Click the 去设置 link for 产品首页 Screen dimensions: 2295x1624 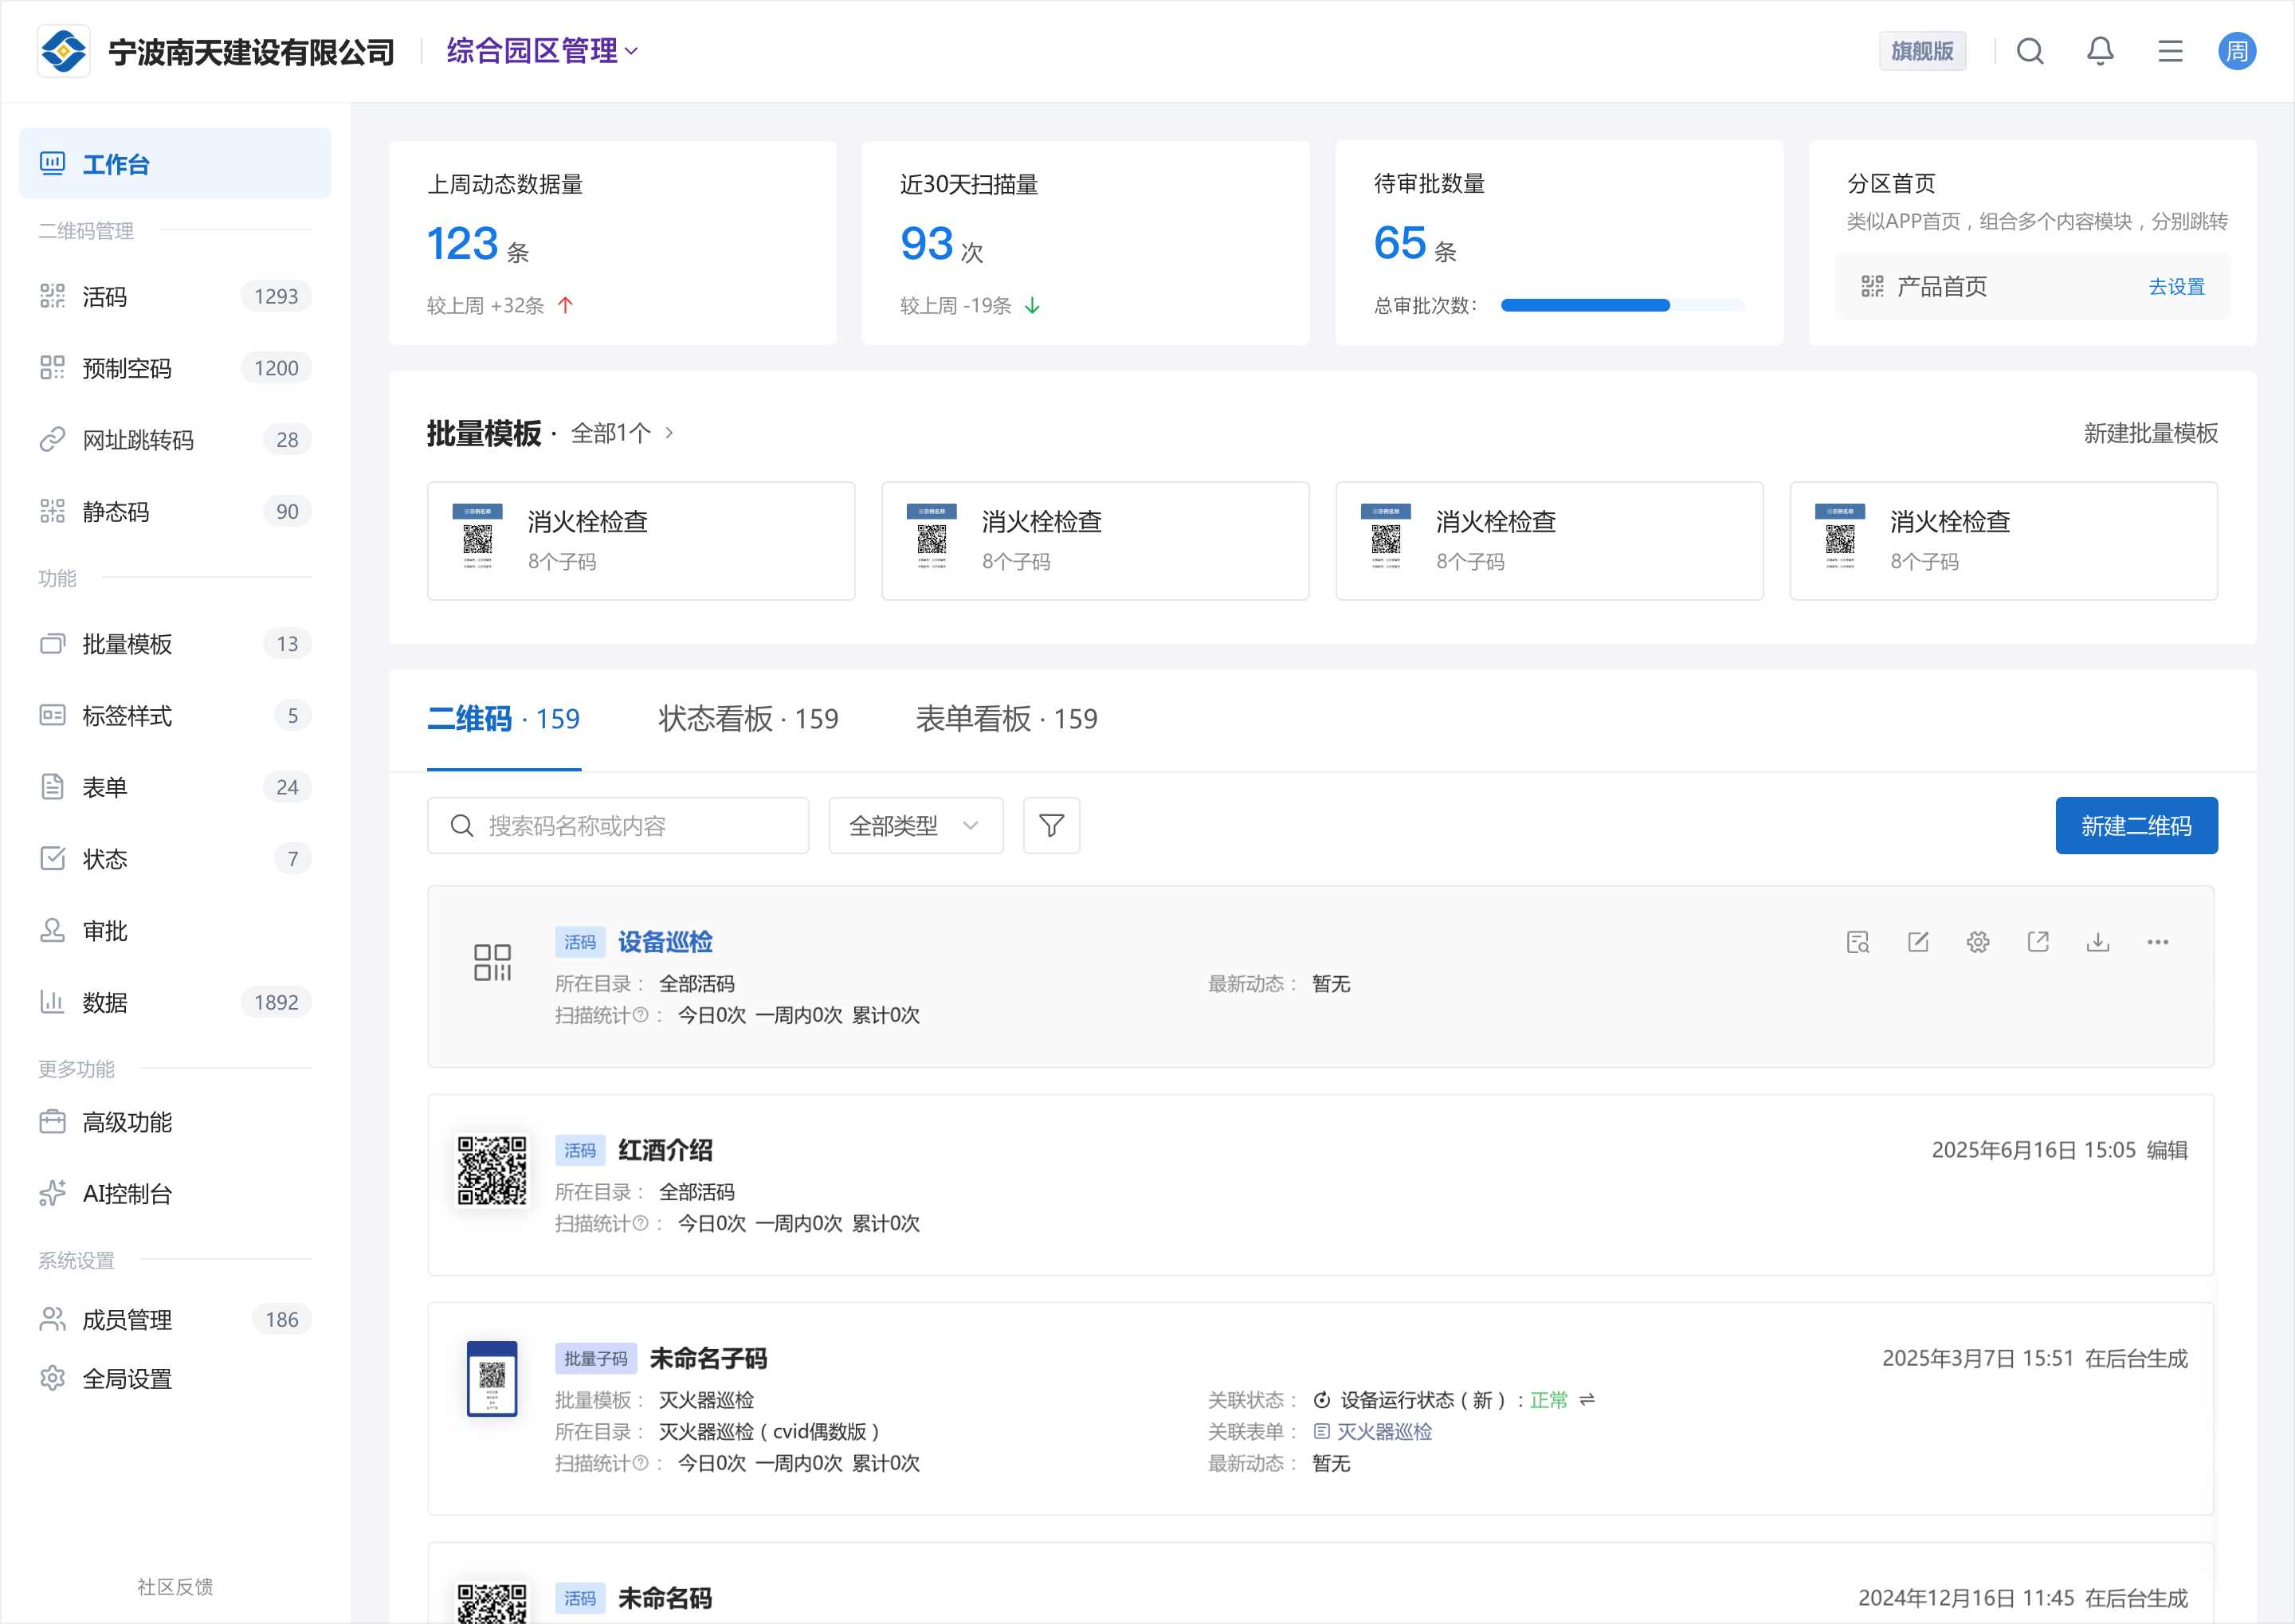pos(2176,287)
